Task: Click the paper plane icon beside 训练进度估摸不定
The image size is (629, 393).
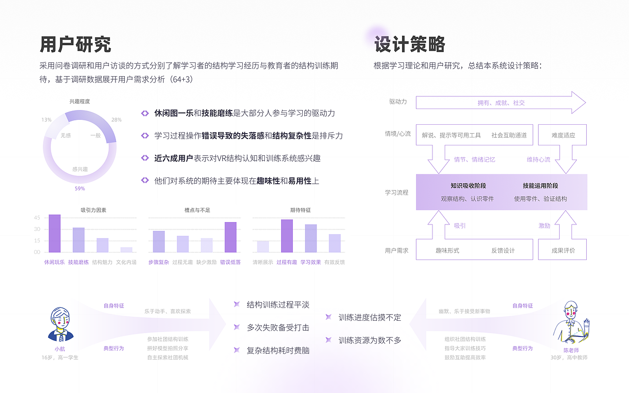Action: [x=327, y=317]
